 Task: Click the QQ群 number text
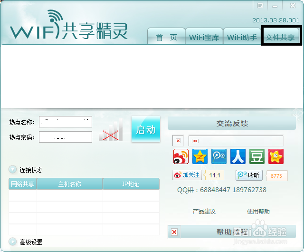(222, 190)
